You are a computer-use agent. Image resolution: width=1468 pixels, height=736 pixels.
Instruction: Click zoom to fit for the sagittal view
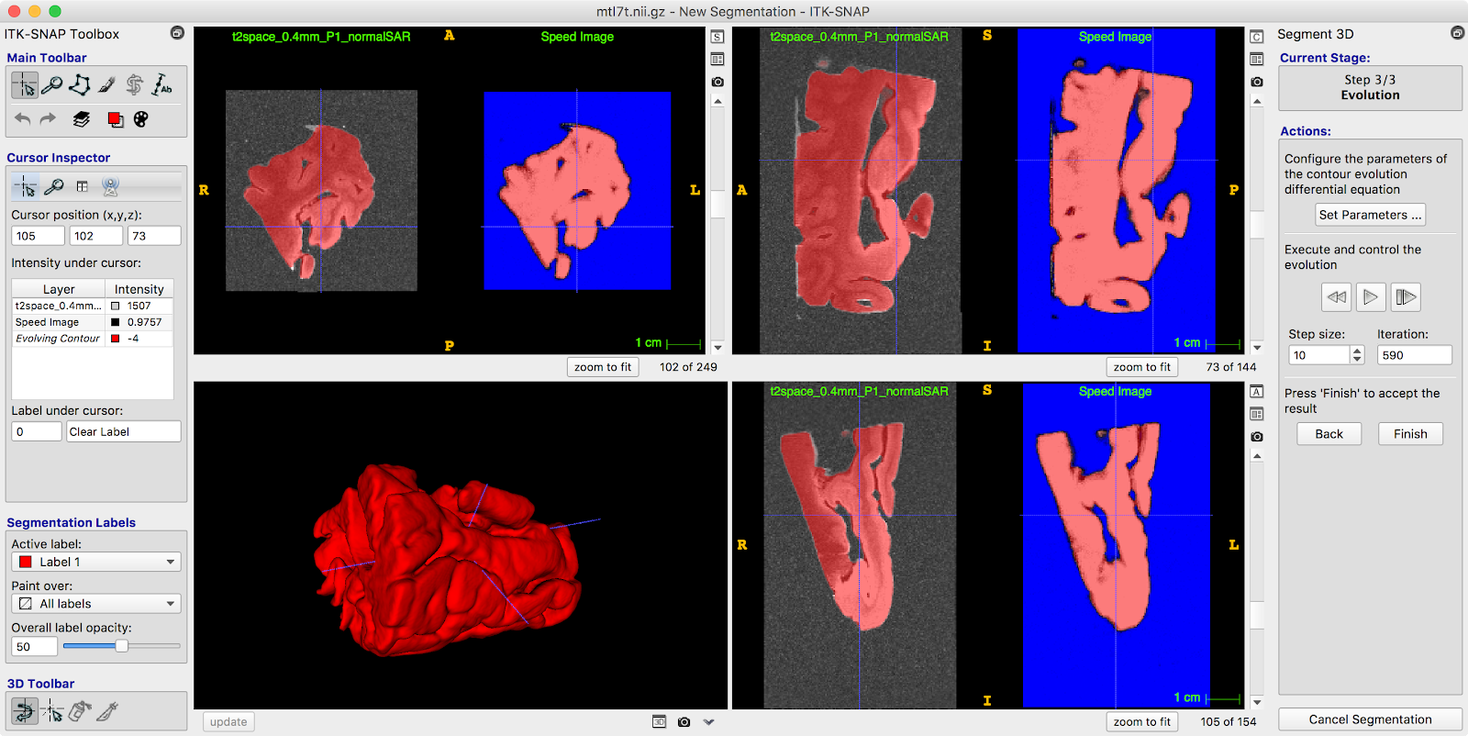tap(1142, 367)
